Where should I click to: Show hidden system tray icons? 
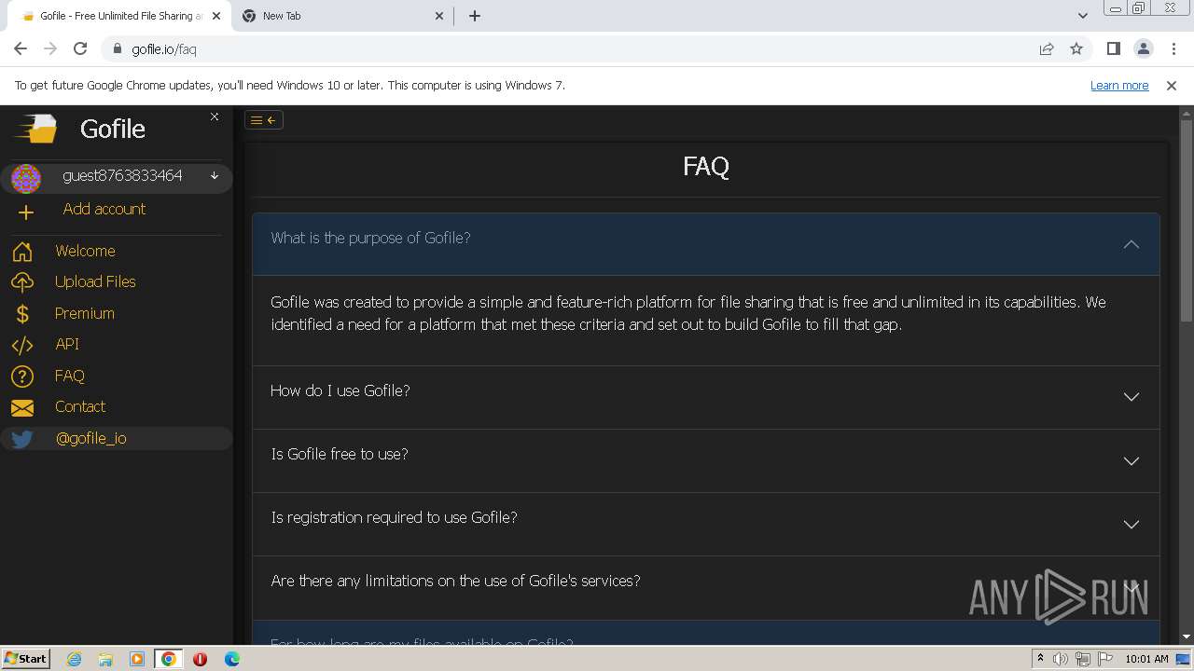(x=1040, y=658)
